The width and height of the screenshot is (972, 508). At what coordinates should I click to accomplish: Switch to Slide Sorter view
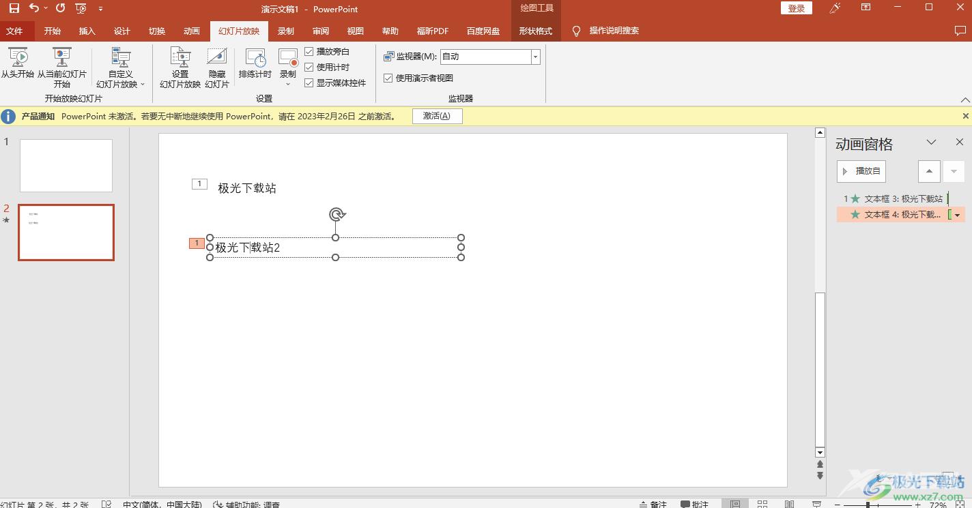tap(762, 505)
